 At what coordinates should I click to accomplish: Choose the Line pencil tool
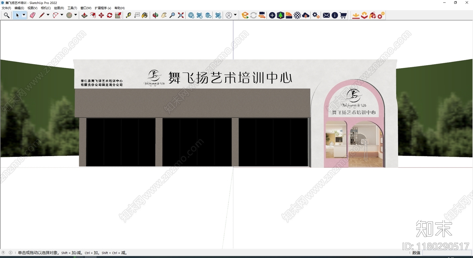[42, 15]
